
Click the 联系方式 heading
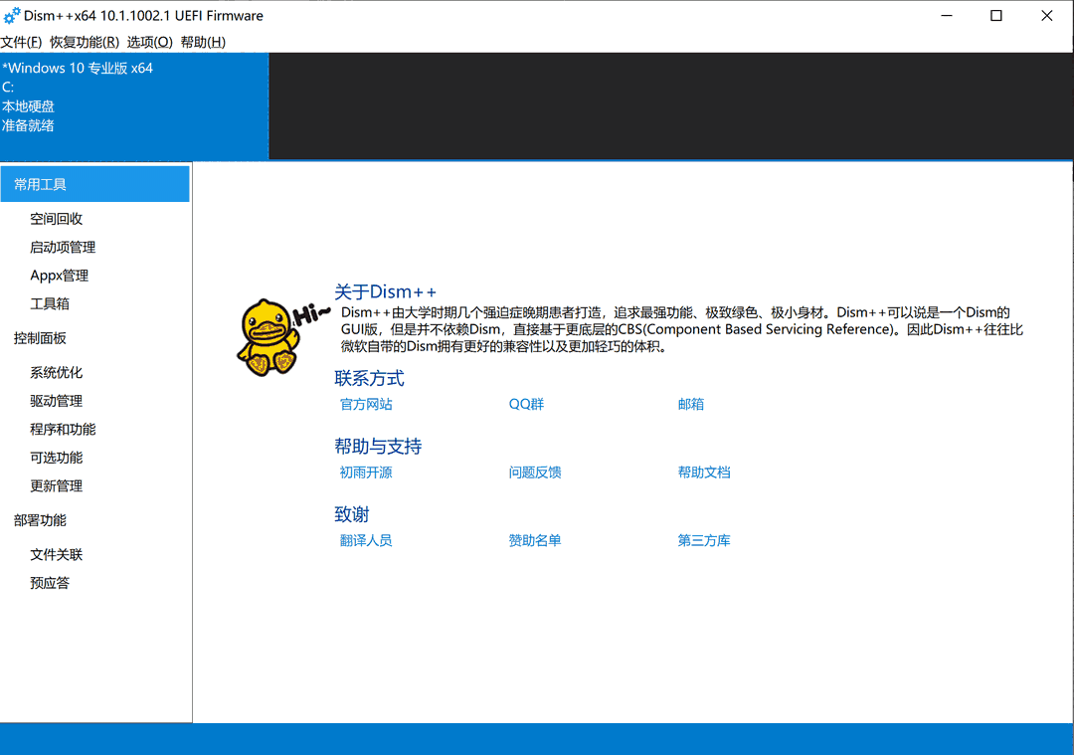(369, 378)
